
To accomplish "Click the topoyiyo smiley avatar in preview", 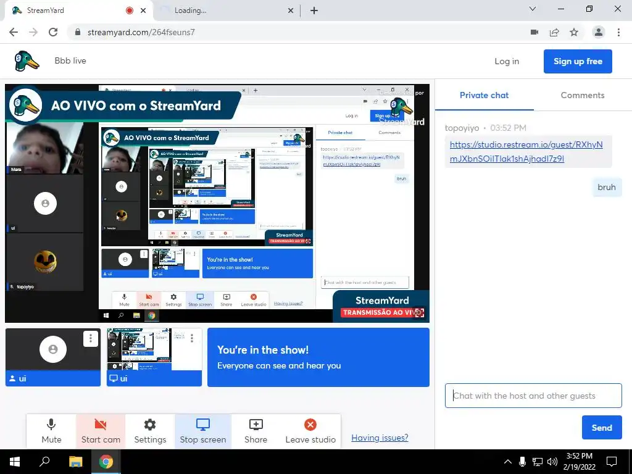I will pos(45,262).
